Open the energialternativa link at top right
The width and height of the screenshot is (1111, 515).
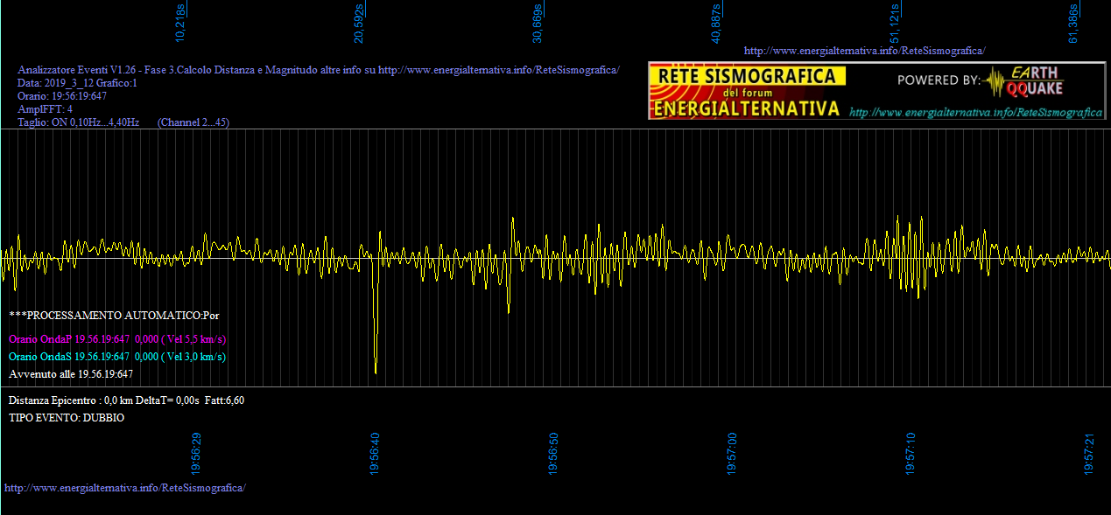[864, 51]
